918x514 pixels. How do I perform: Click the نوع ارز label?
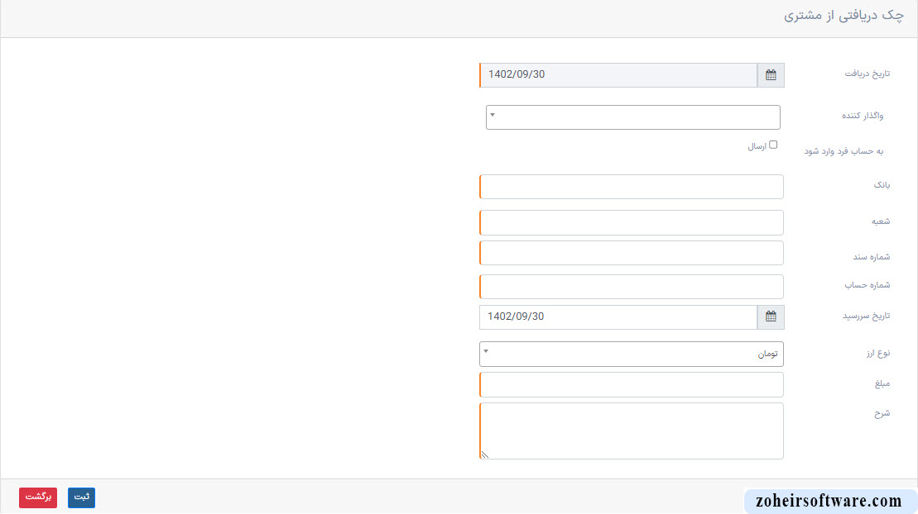[x=878, y=353]
